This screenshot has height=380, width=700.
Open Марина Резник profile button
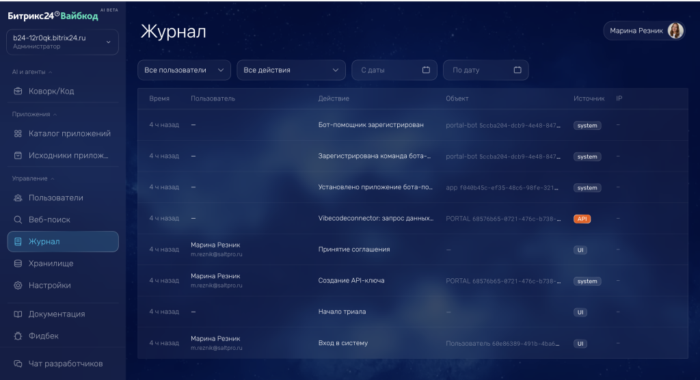click(644, 31)
